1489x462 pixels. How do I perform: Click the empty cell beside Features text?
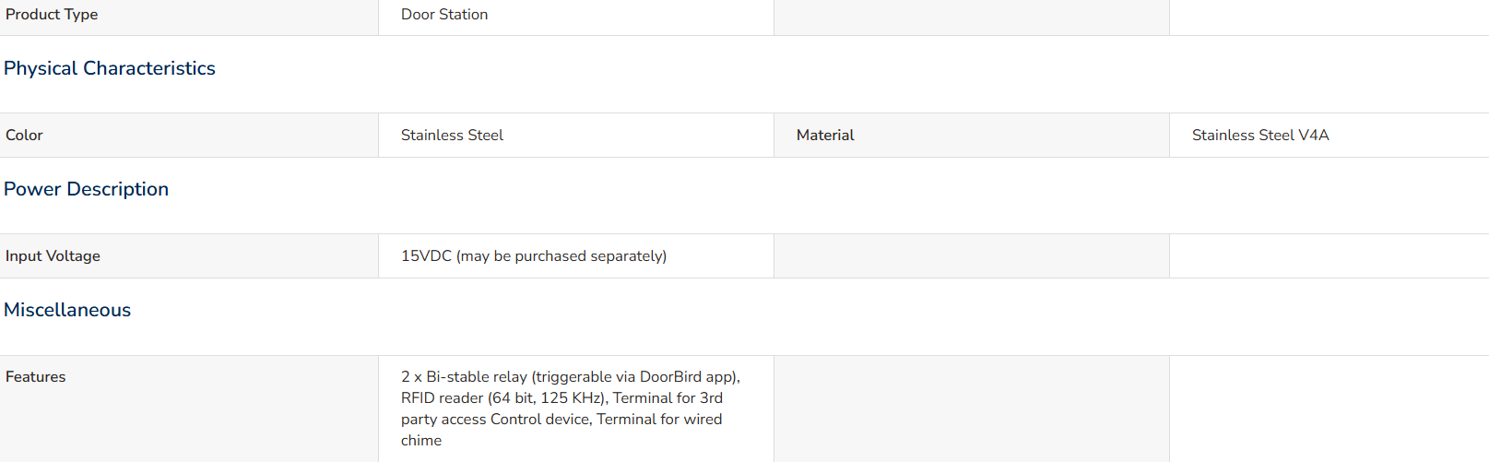point(972,409)
